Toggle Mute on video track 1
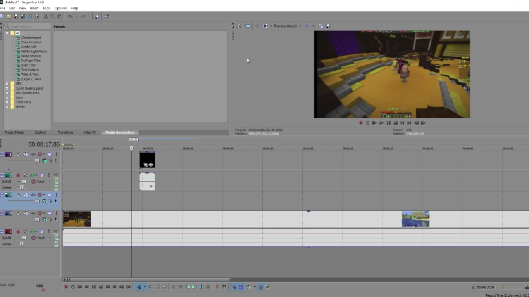 click(x=50, y=154)
